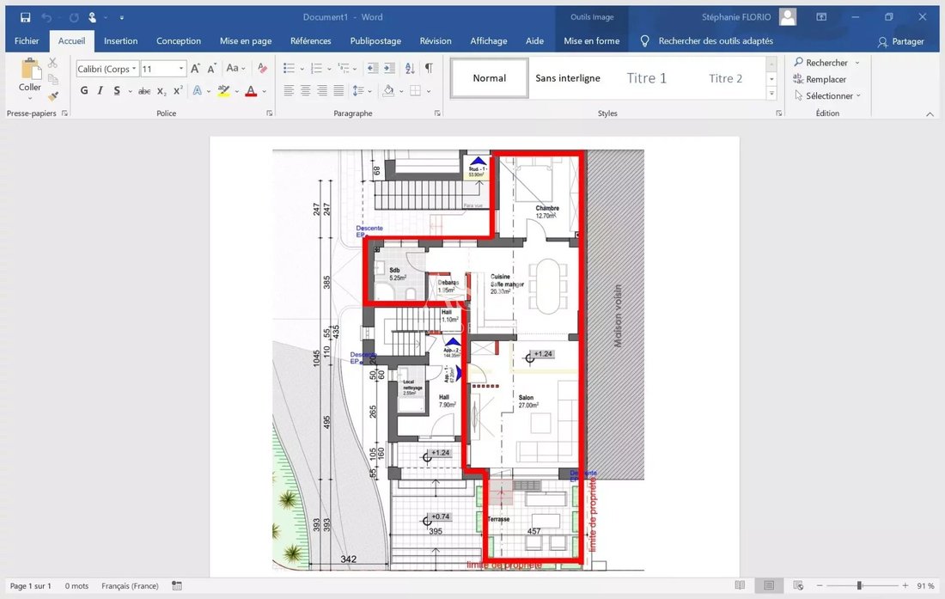Image resolution: width=945 pixels, height=599 pixels.
Task: Click the Partager share button
Action: [901, 41]
